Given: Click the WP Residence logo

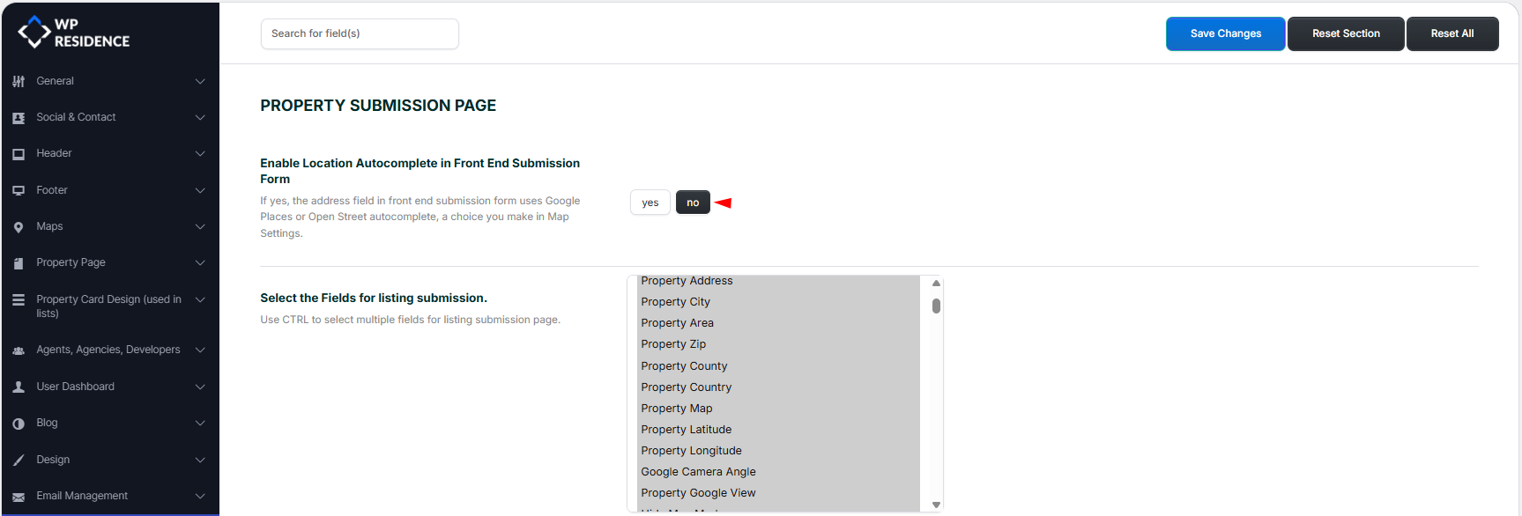Looking at the screenshot, I should [x=74, y=33].
